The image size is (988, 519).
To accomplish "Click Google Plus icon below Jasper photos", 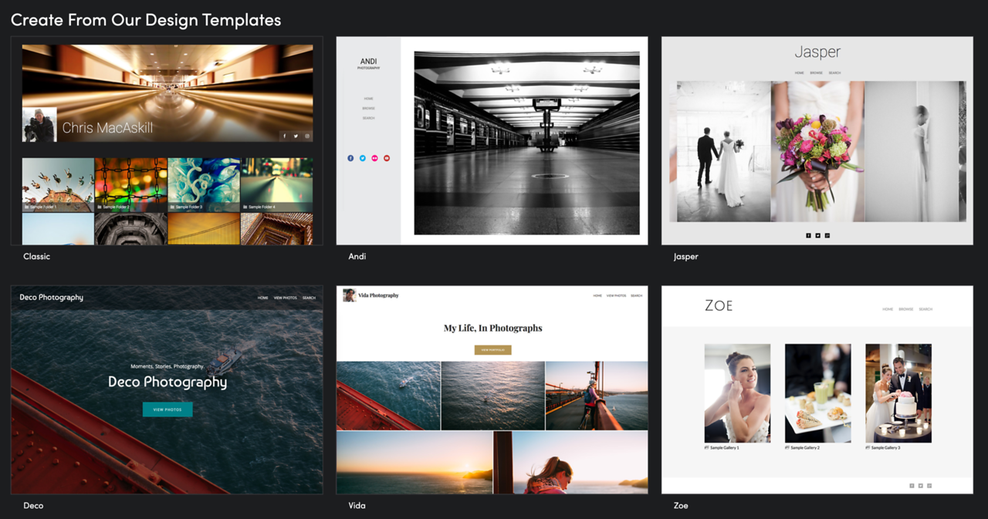I will [x=827, y=235].
